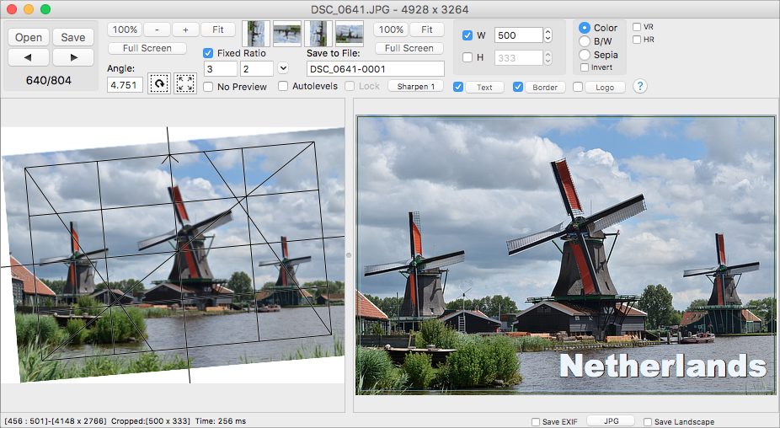
Task: Click the Save button
Action: click(x=73, y=37)
